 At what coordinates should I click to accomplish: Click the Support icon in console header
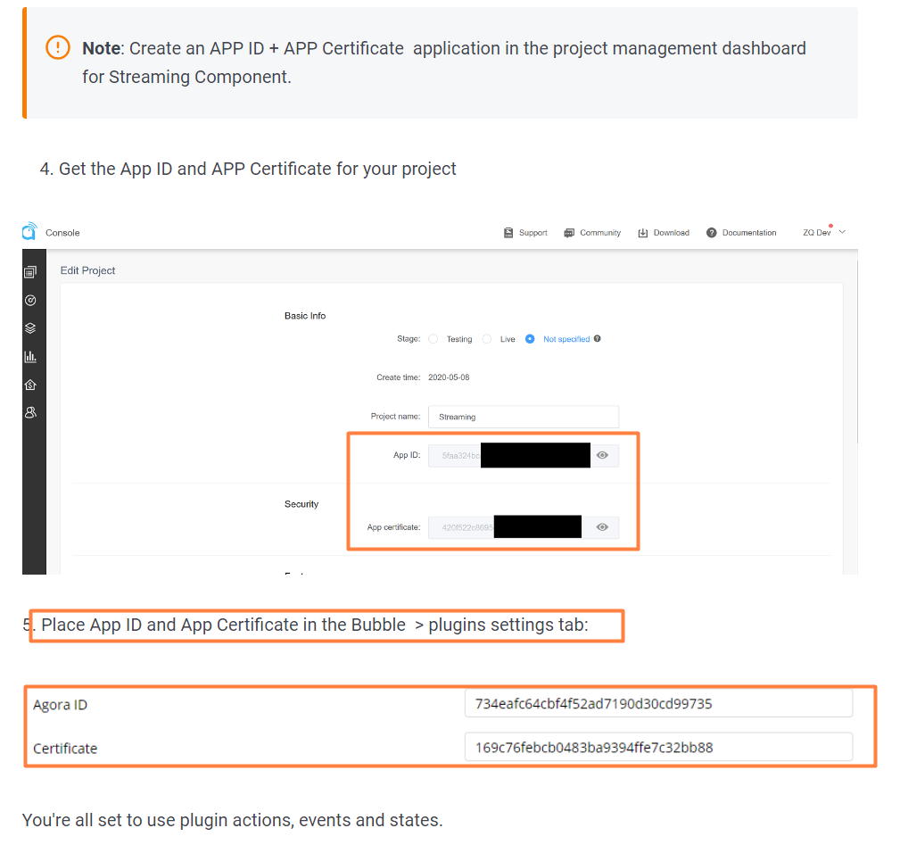pyautogui.click(x=508, y=233)
